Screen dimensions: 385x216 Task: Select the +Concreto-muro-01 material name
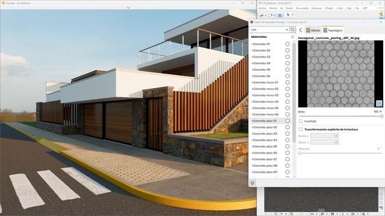(265, 83)
